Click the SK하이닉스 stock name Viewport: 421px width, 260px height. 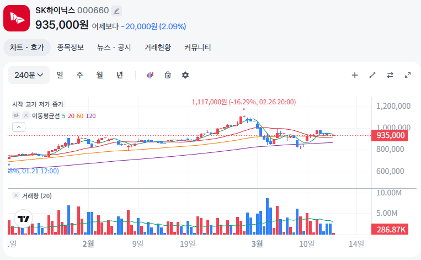pos(55,10)
